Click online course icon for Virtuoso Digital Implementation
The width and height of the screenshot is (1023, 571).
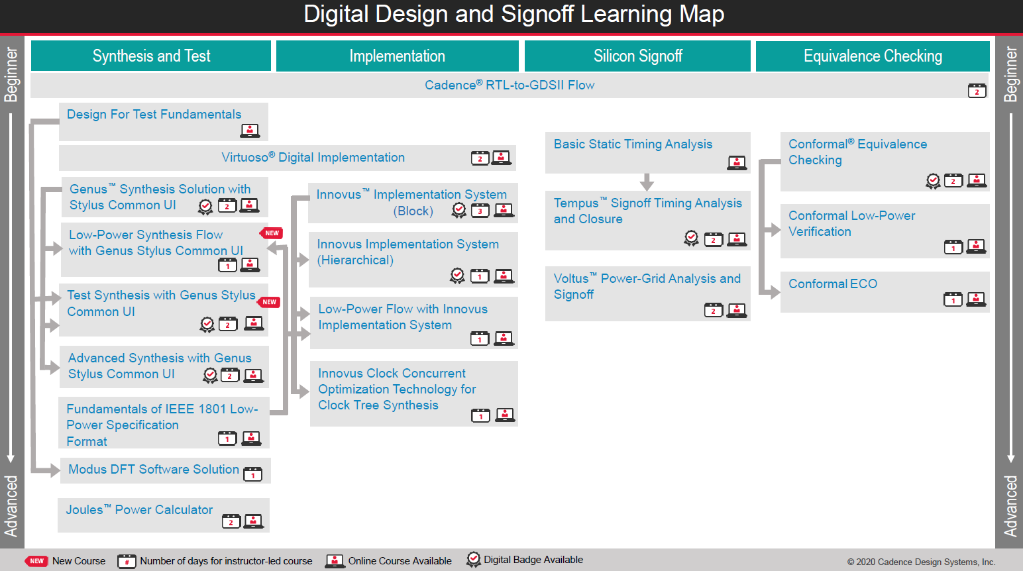click(x=502, y=158)
